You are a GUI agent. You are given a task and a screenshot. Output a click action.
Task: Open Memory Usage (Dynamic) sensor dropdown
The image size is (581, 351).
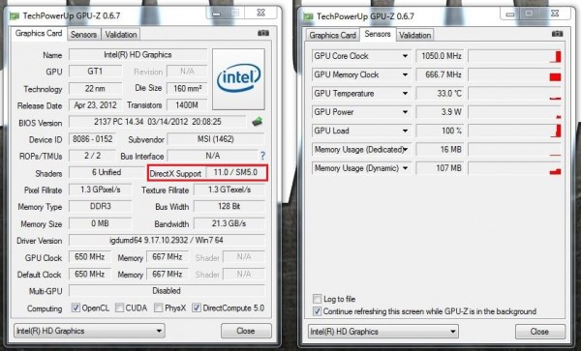(x=406, y=168)
